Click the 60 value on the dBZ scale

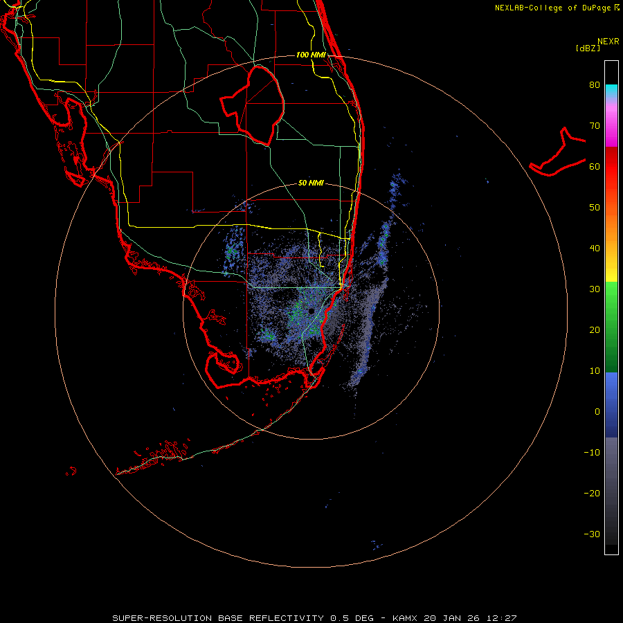point(595,166)
